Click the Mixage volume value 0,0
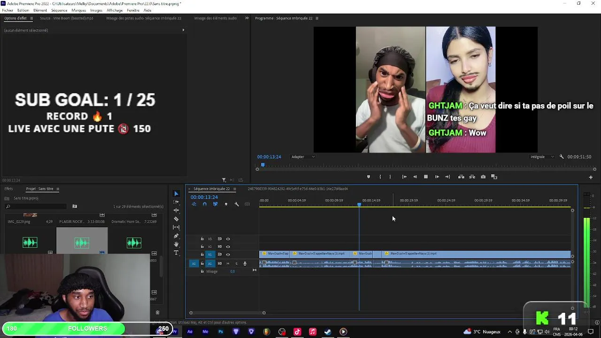Screen dimensions: 601x338 coord(232,271)
